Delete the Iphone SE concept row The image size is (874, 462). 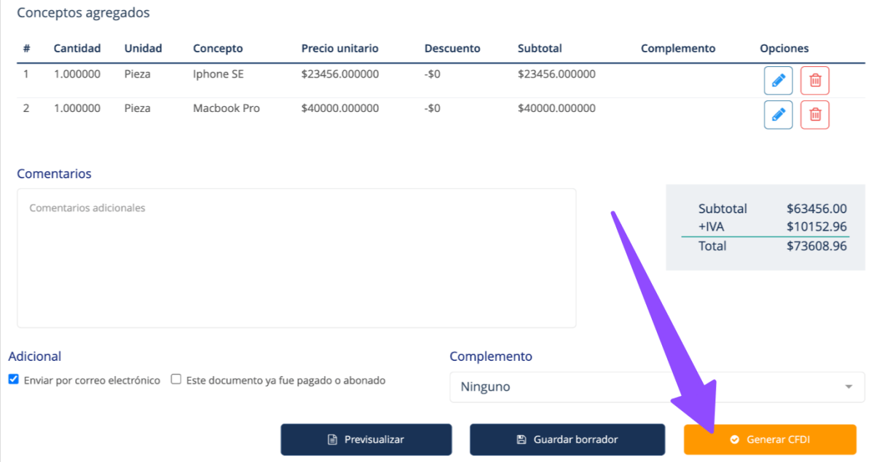coord(814,81)
